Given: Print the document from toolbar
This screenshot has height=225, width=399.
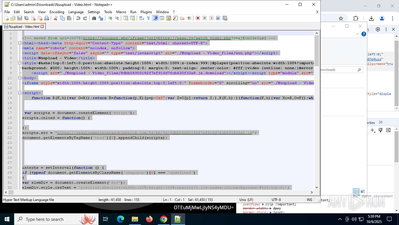Looking at the screenshot, I should (47, 18).
